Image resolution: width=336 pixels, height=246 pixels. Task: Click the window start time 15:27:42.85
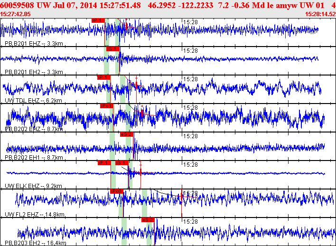coord(16,14)
